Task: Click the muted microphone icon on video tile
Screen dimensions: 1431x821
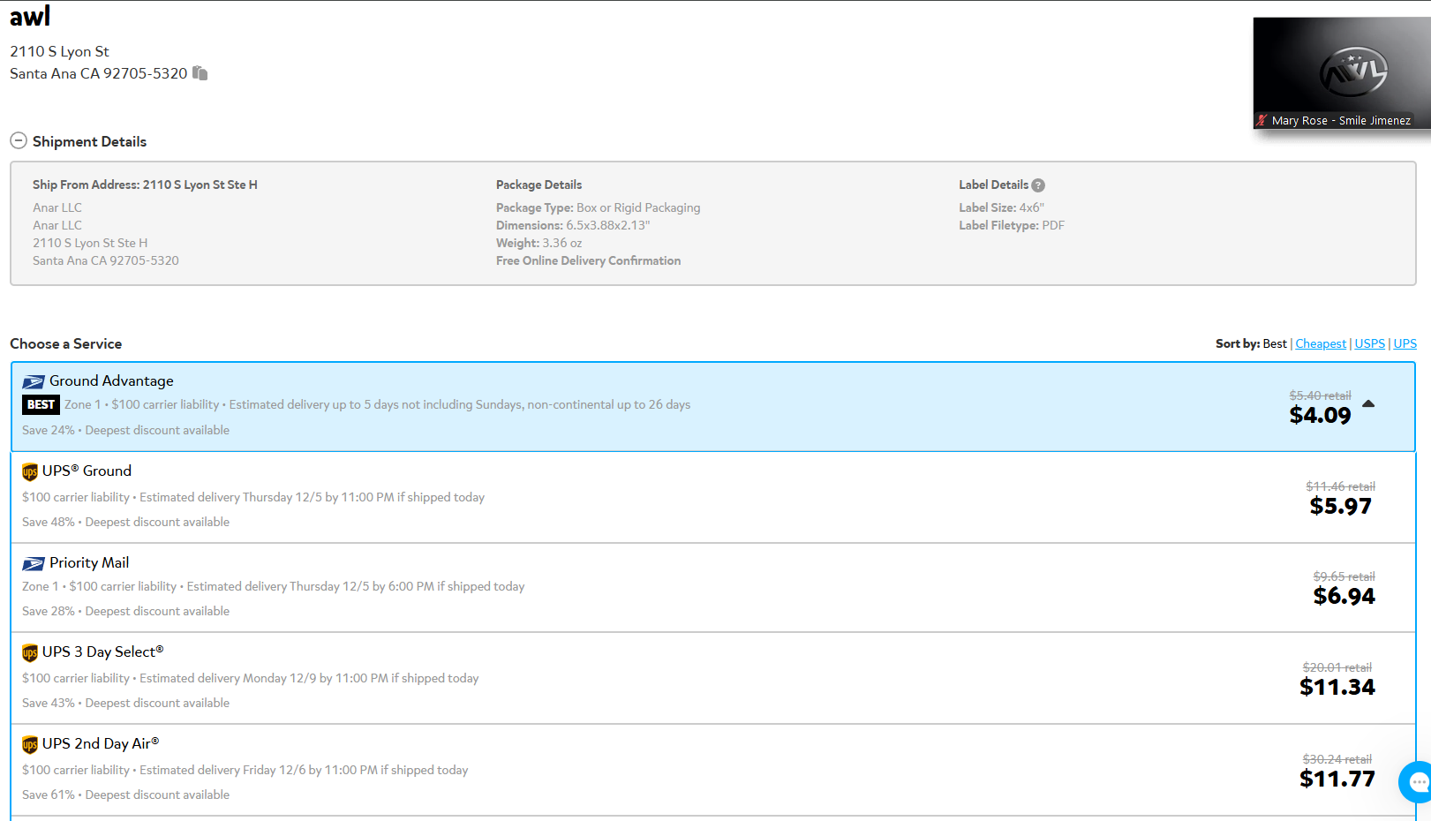Action: [1262, 120]
